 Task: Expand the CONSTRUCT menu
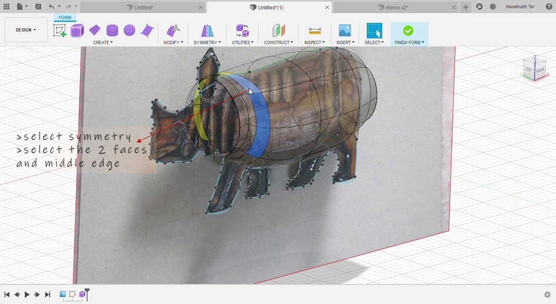279,42
